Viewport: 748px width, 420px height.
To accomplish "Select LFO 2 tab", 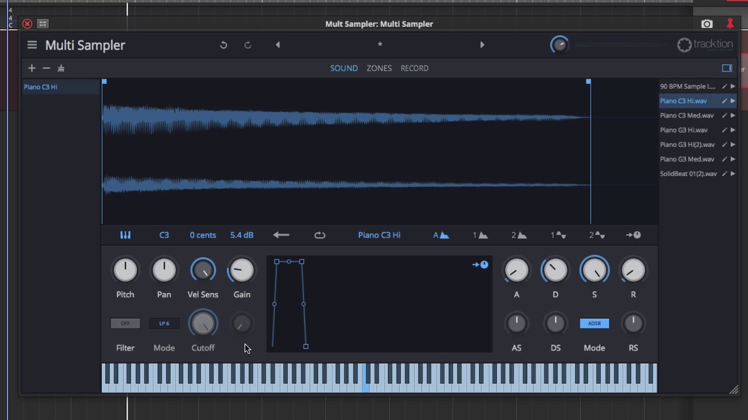I will point(597,235).
